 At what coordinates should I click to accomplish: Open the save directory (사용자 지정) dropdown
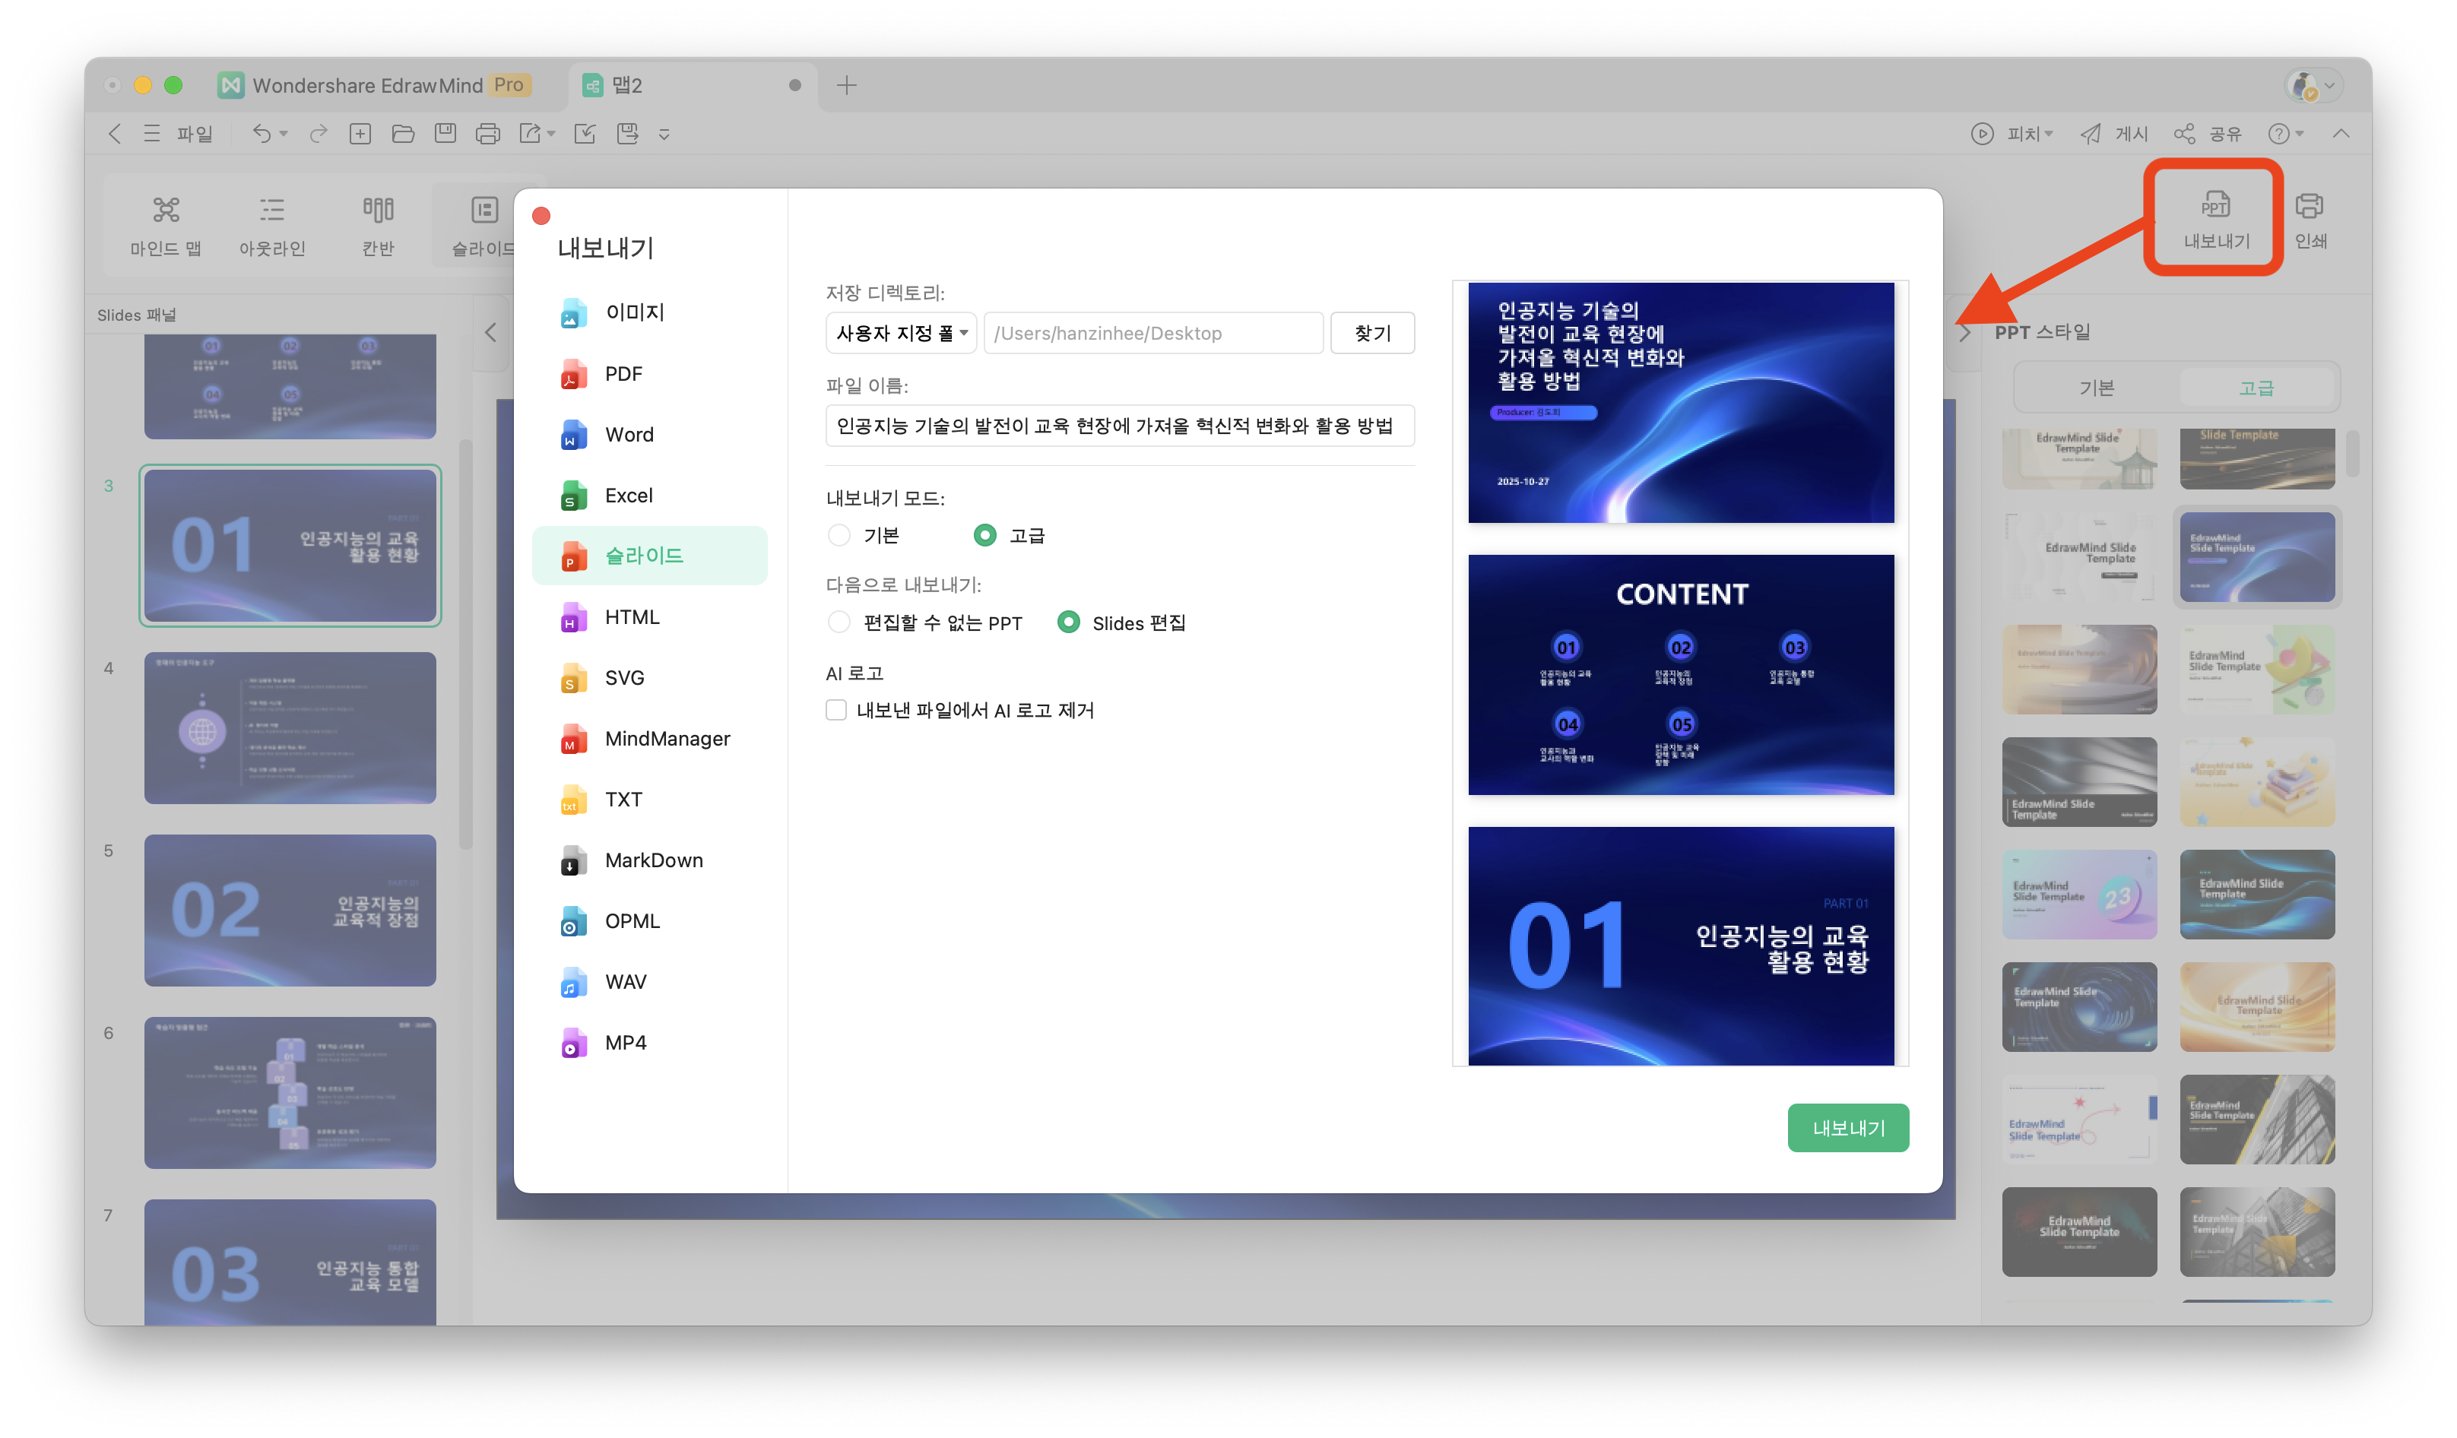(x=901, y=334)
